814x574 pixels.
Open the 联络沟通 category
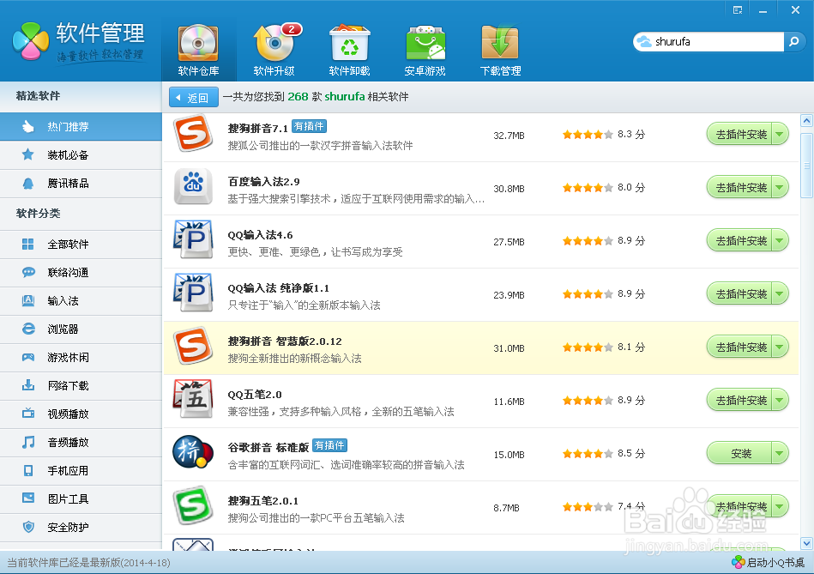tap(81, 272)
